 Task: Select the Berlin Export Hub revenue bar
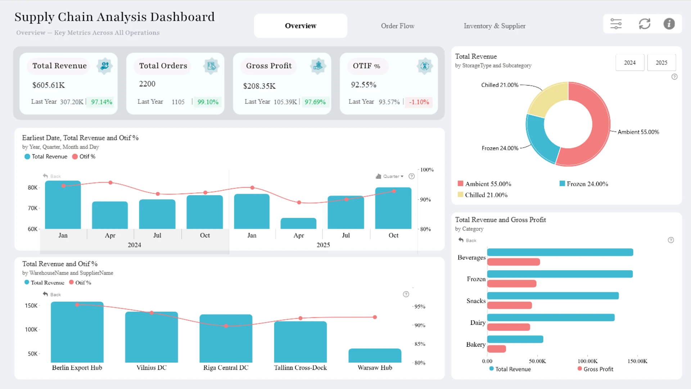point(77,332)
